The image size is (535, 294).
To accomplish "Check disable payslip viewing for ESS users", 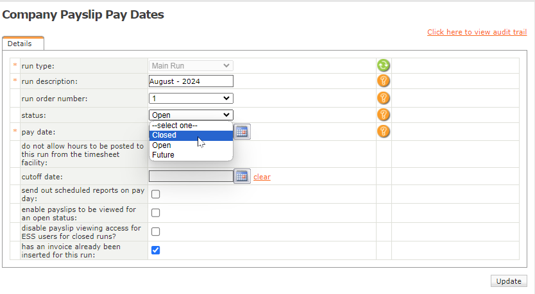I will pyautogui.click(x=155, y=232).
